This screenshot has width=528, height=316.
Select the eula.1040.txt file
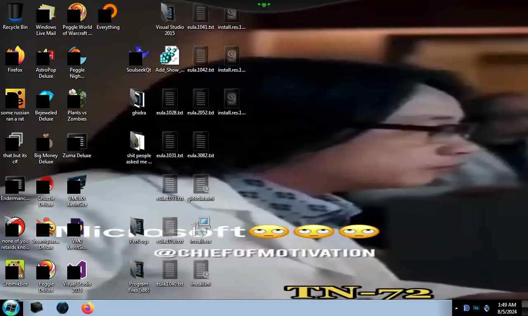tap(170, 273)
